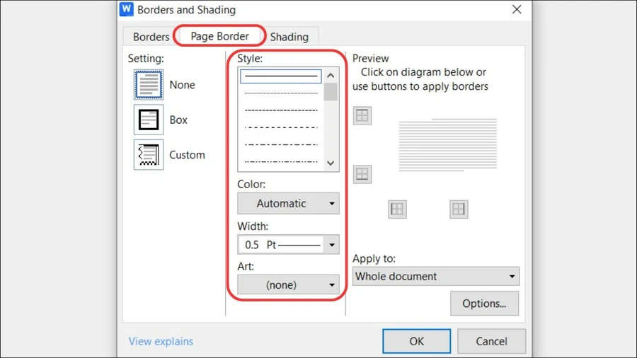Switch to the Shading tab
Viewport: 637px width, 358px height.
click(x=289, y=37)
